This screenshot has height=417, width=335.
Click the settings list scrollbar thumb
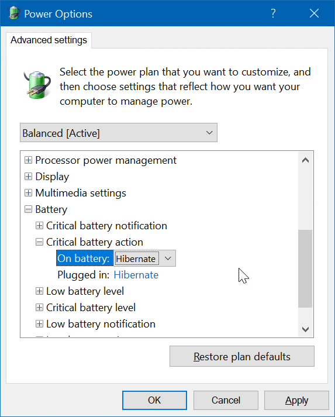[305, 268]
